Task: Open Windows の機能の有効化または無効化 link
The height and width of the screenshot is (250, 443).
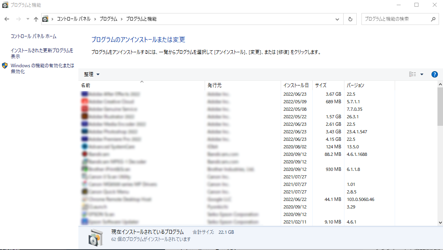Action: tap(42, 68)
